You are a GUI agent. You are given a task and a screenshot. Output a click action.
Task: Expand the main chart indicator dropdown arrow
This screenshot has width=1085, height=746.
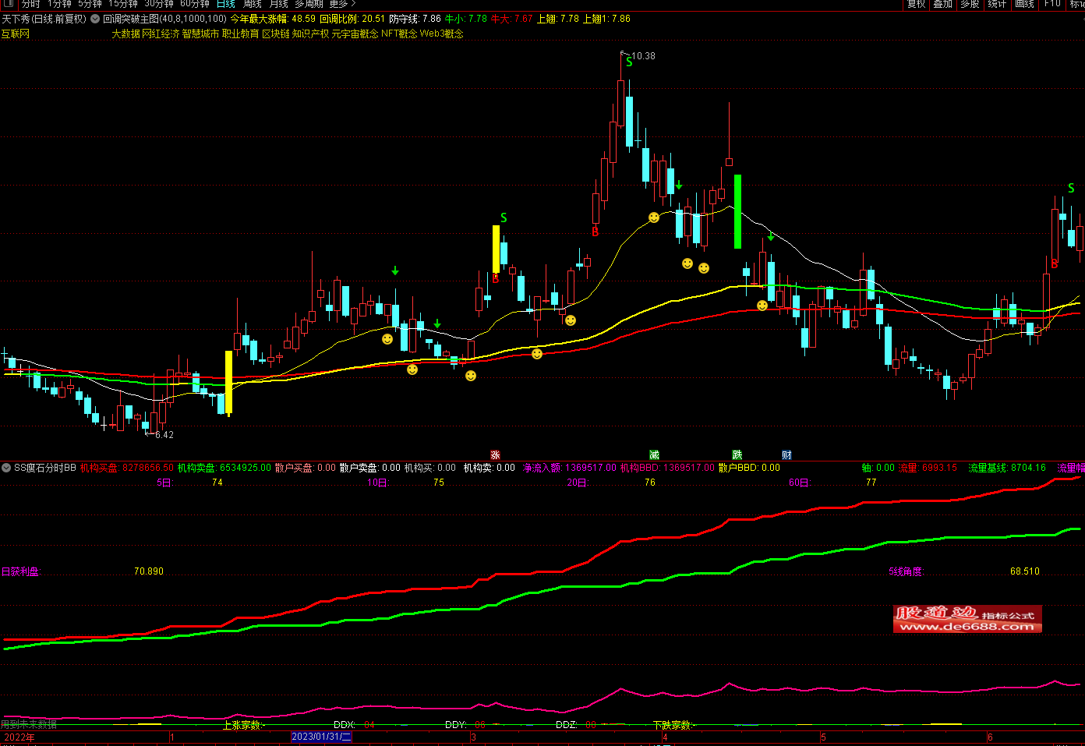[95, 19]
